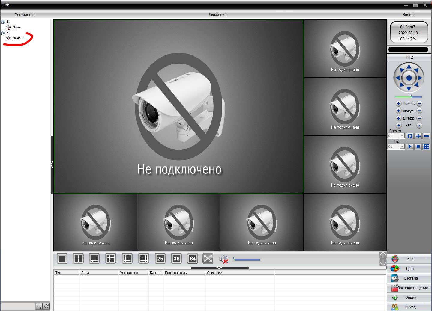Unmute audio using the speaker icon
This screenshot has height=311, width=432.
[224, 259]
